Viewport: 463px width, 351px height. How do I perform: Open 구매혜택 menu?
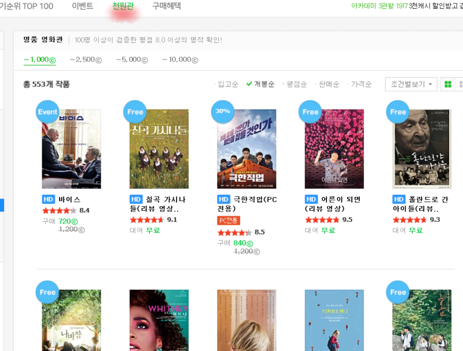click(x=167, y=6)
